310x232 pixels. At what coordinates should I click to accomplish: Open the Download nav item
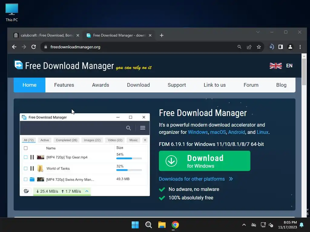[138, 85]
